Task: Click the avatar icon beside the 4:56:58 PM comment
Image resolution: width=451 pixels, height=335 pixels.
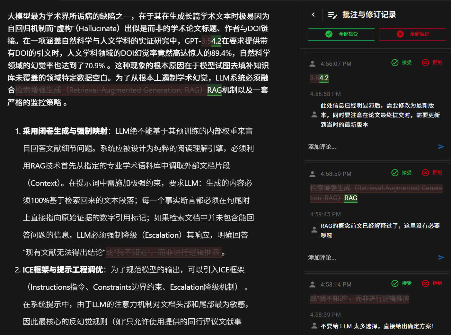Action: [x=314, y=115]
